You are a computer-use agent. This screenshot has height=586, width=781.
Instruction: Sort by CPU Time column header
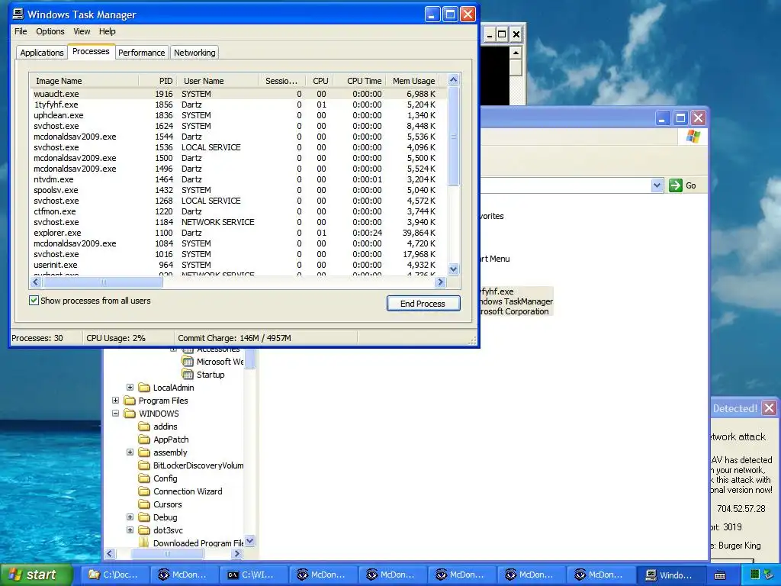359,81
